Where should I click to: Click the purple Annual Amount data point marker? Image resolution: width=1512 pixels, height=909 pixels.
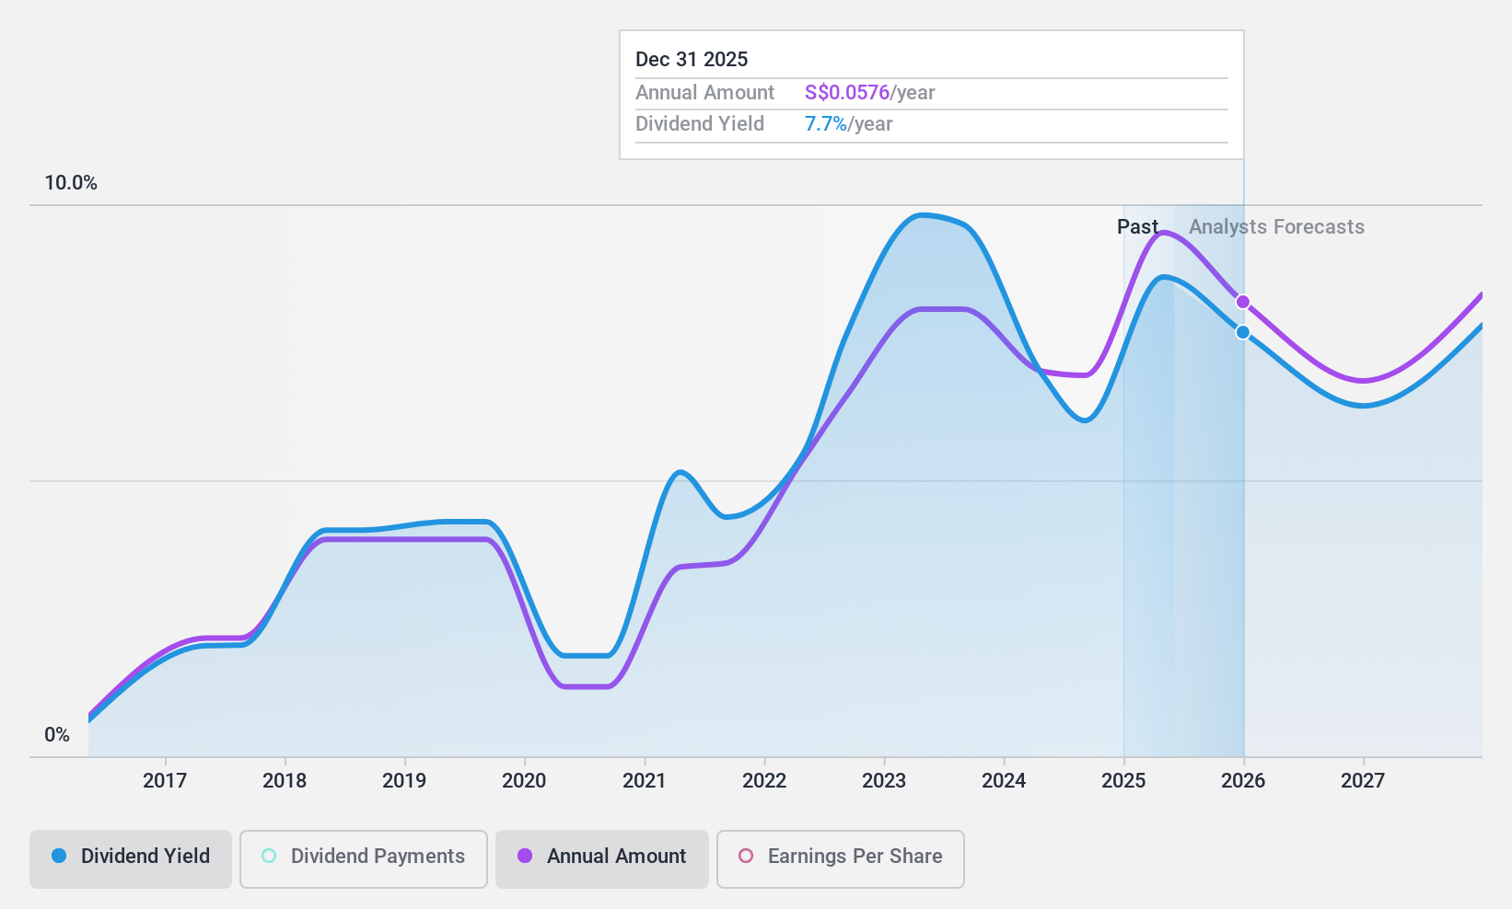(1243, 302)
